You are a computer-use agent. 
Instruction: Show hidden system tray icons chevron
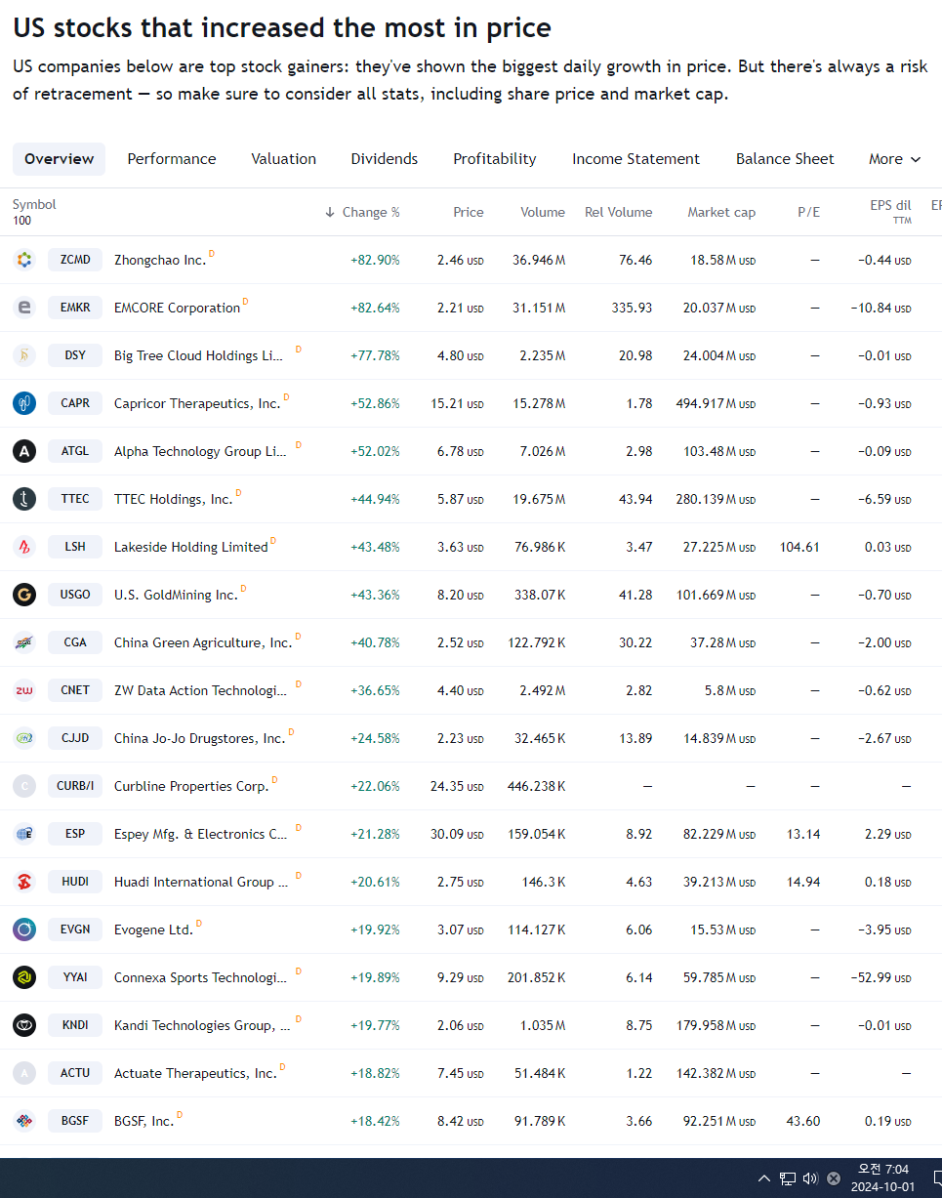pos(764,1178)
